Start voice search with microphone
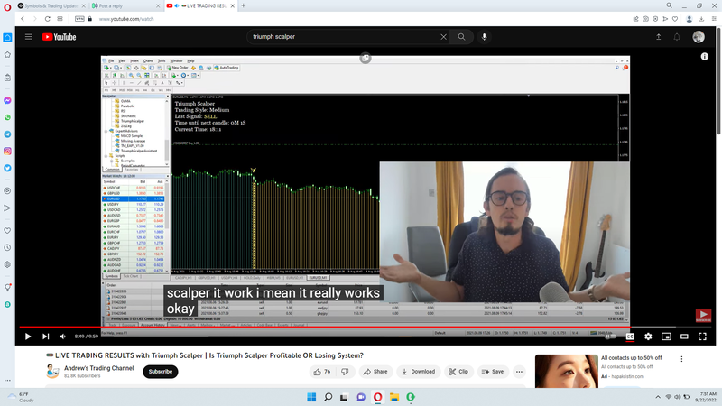 484,37
